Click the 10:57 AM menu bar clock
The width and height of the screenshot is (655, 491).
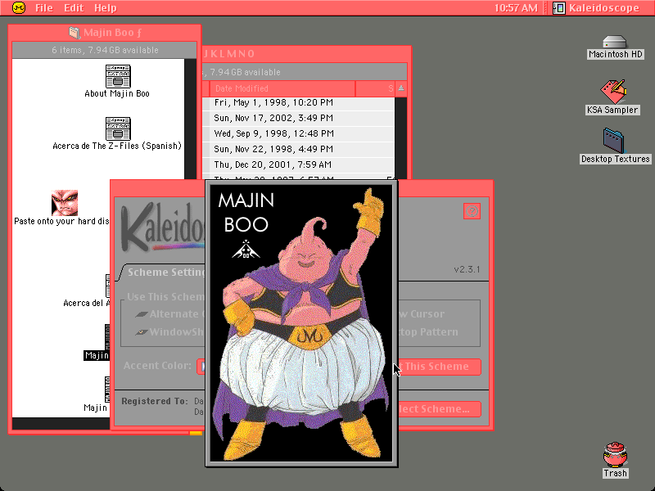click(516, 8)
